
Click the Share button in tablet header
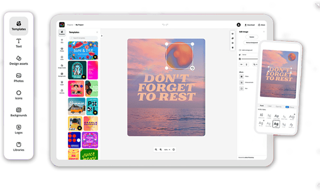click(261, 25)
